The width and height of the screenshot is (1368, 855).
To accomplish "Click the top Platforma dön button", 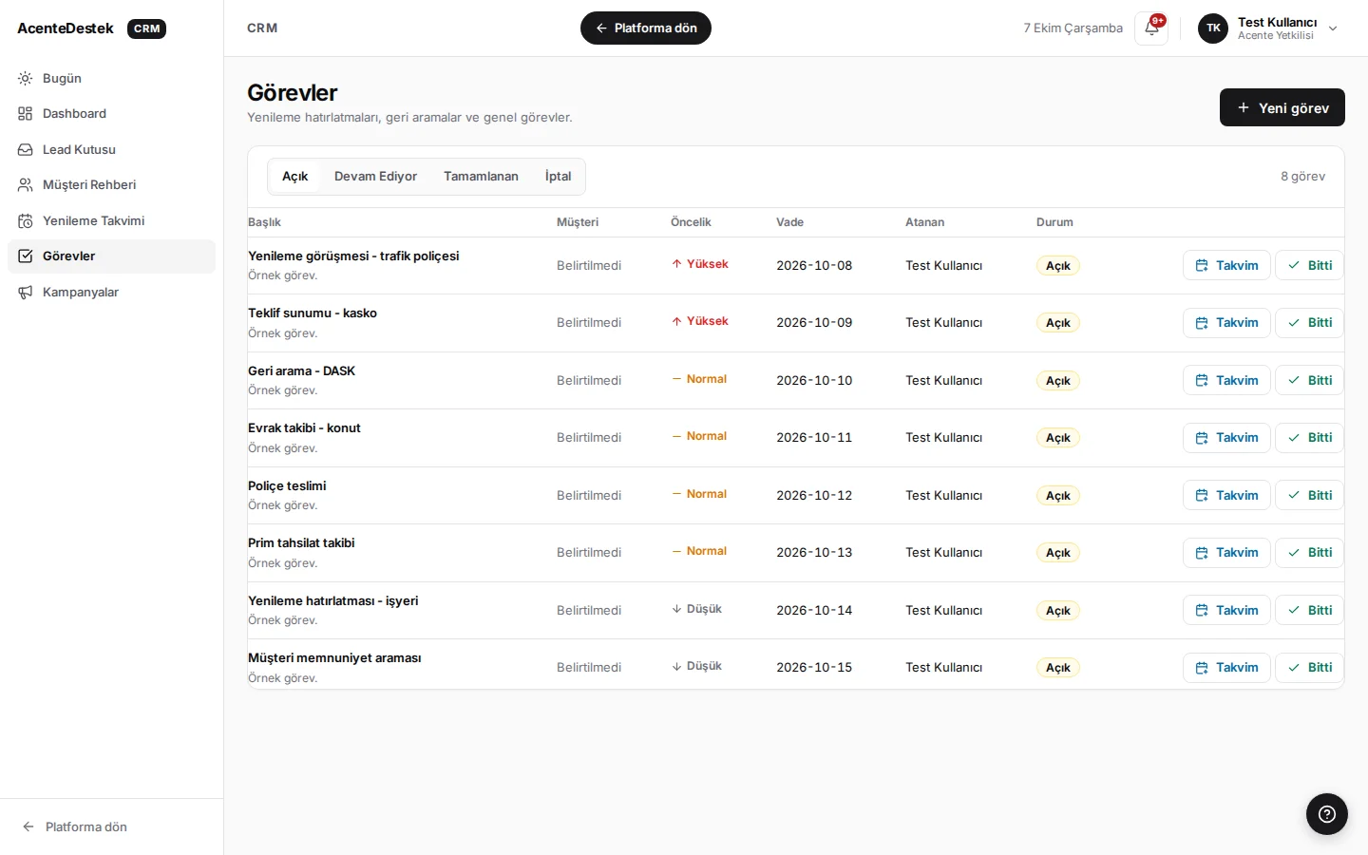I will click(x=646, y=28).
